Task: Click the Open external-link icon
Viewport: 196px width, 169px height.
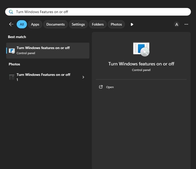Action: tap(101, 87)
